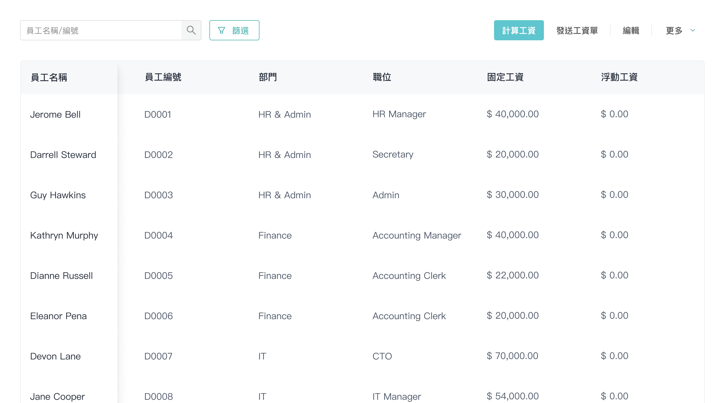The width and height of the screenshot is (725, 403).
Task: Click Jane Cooper's $ 0.00 floating salary
Action: tap(614, 396)
